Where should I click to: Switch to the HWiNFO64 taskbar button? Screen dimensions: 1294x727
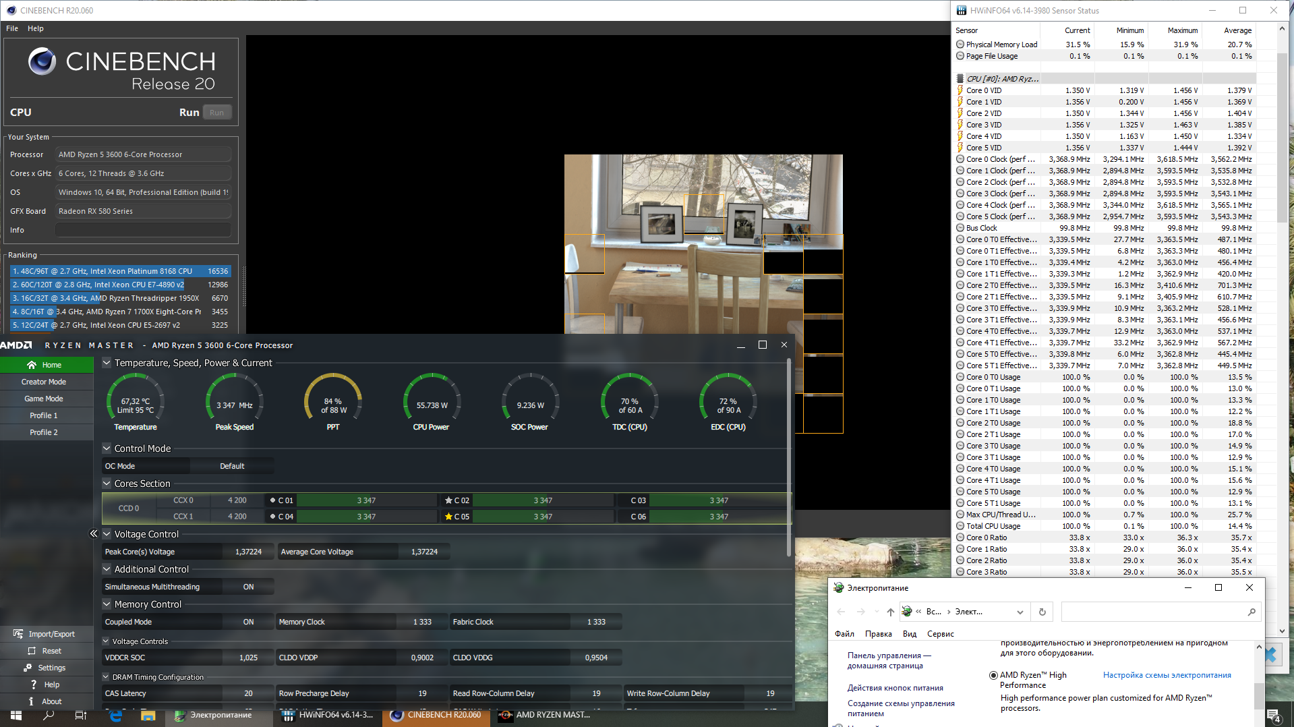click(328, 715)
